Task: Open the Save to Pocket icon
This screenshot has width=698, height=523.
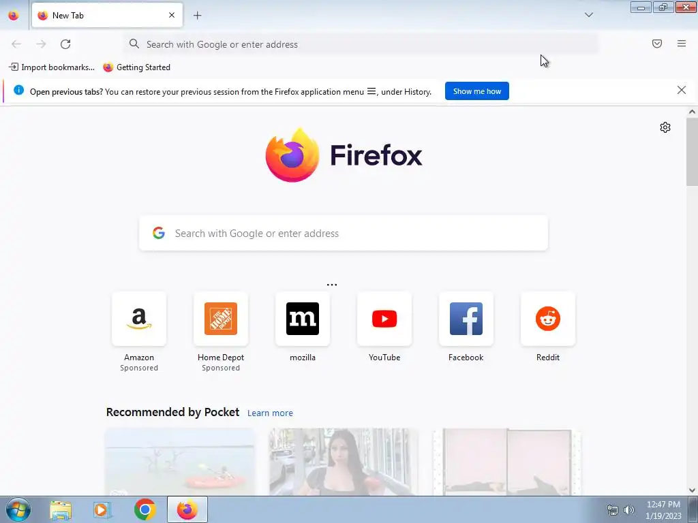Action: point(657,44)
